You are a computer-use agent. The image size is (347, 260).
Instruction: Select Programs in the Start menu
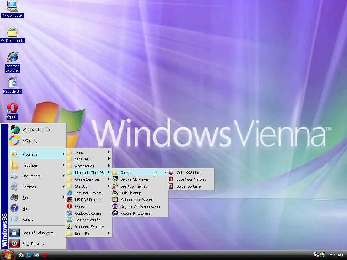click(x=37, y=154)
